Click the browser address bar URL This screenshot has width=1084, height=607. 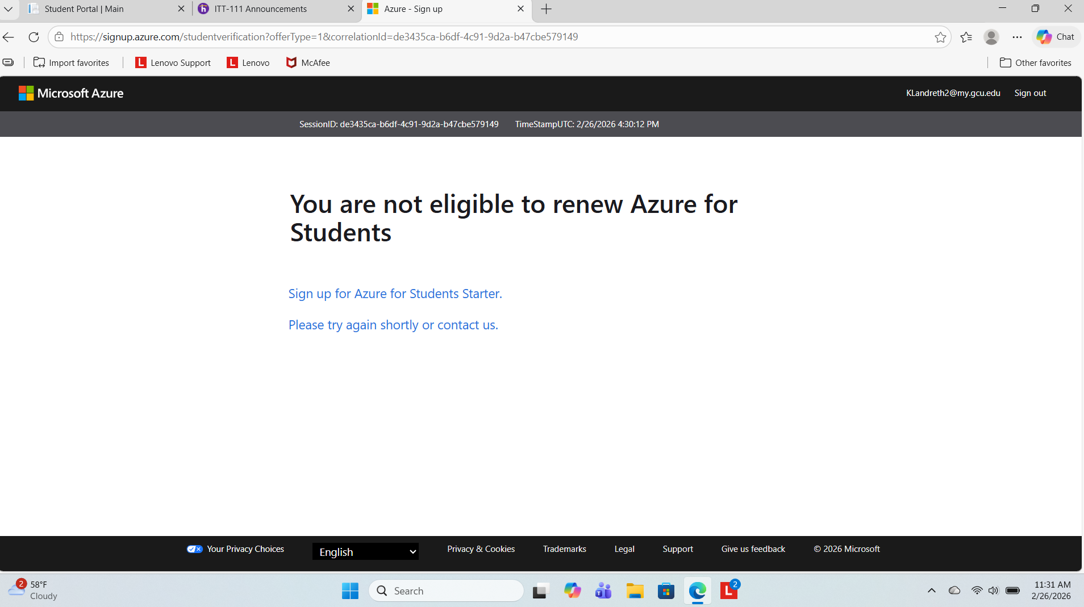click(x=324, y=37)
